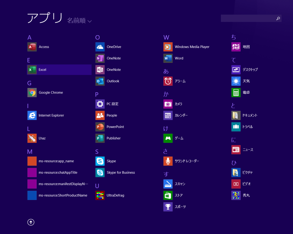
Task: Click the アプリ heading
Action: tap(45, 18)
